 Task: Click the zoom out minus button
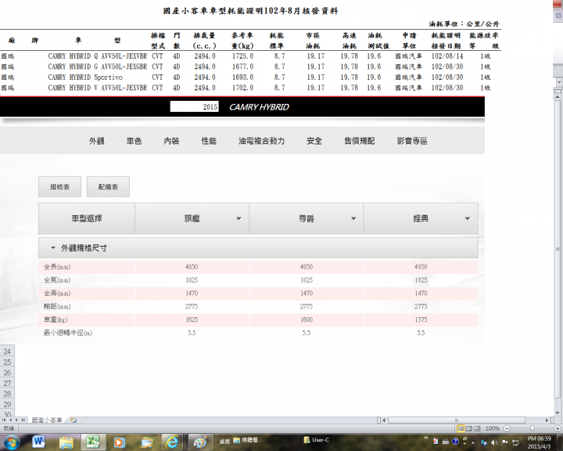coord(507,428)
